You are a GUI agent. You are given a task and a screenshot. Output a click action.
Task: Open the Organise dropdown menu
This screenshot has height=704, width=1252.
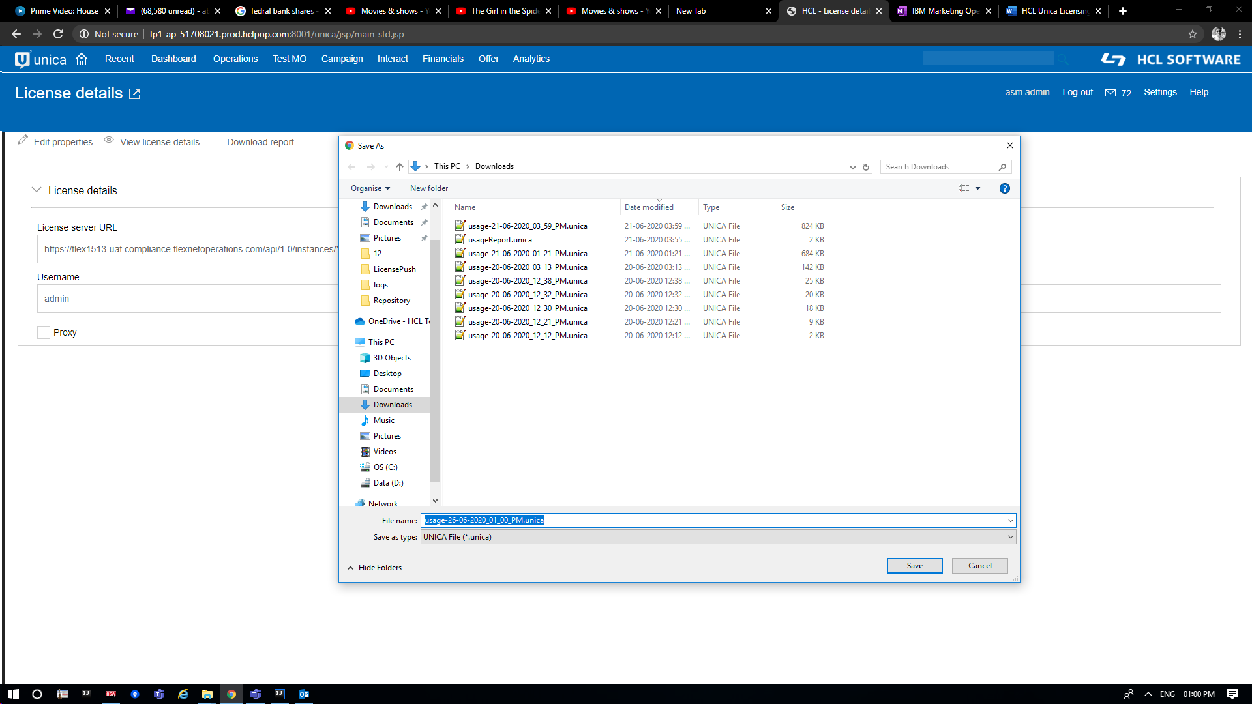point(370,188)
